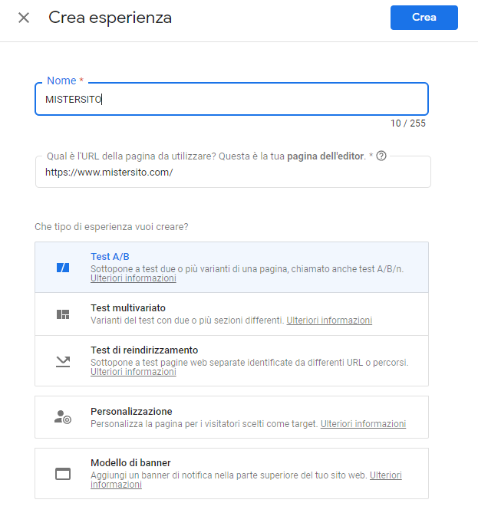The width and height of the screenshot is (478, 526).
Task: Open Ulteriori informazioni for Personalizzazione
Action: (x=363, y=424)
